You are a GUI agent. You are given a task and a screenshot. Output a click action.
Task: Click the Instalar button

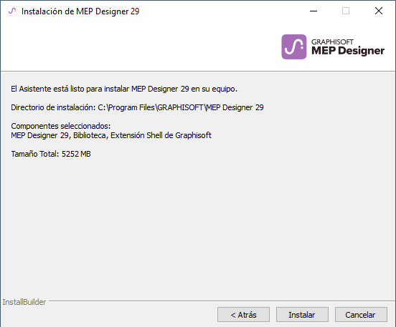tap(302, 314)
